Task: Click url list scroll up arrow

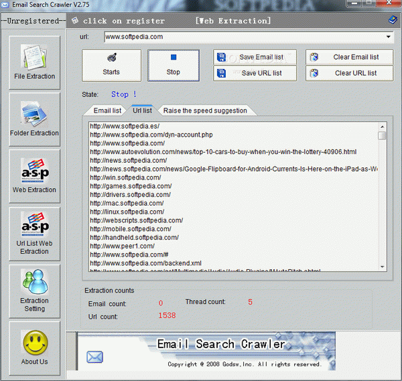Action: (x=382, y=127)
